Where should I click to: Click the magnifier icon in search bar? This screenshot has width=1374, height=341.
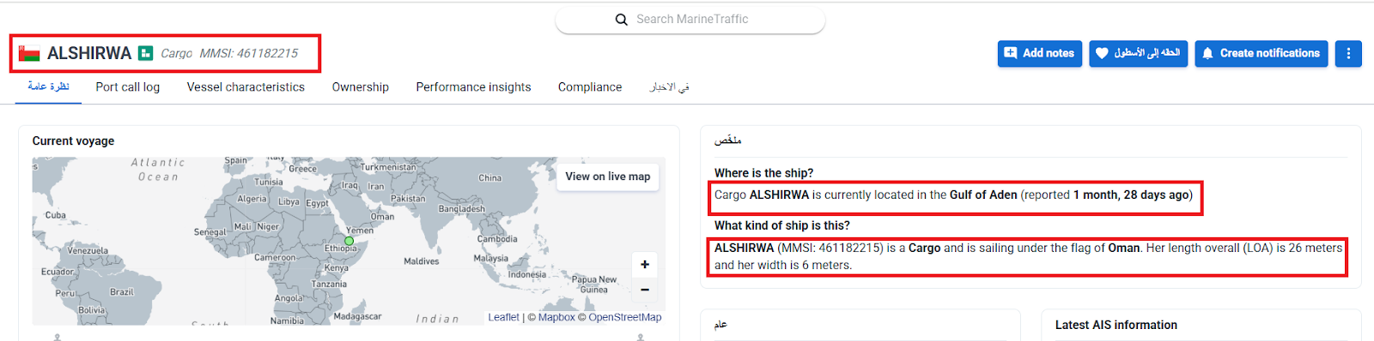point(622,20)
